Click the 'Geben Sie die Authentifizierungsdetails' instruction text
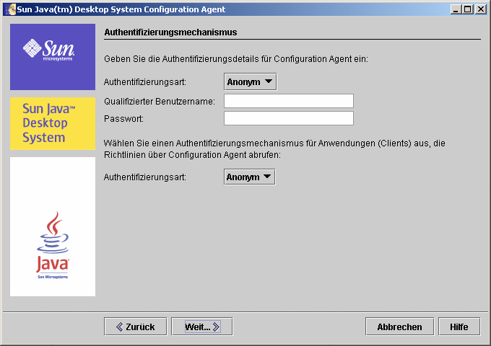 [x=236, y=59]
